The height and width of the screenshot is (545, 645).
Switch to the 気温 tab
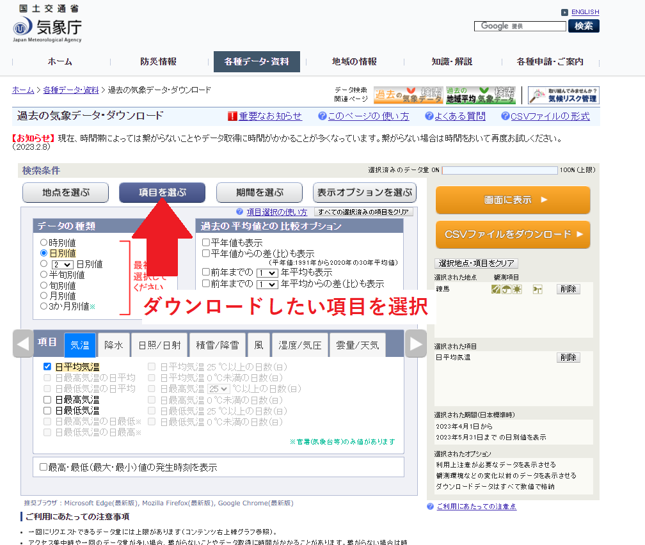pyautogui.click(x=80, y=345)
